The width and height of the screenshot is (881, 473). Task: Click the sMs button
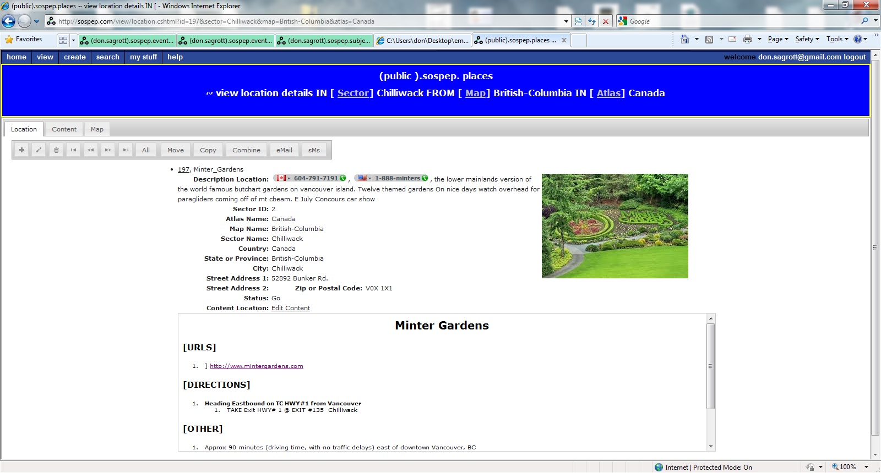(x=314, y=150)
